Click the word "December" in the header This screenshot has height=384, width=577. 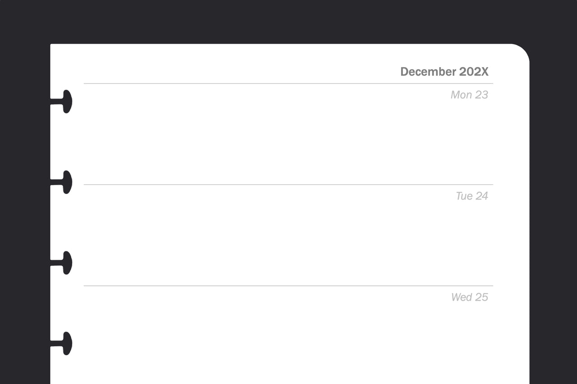point(428,72)
